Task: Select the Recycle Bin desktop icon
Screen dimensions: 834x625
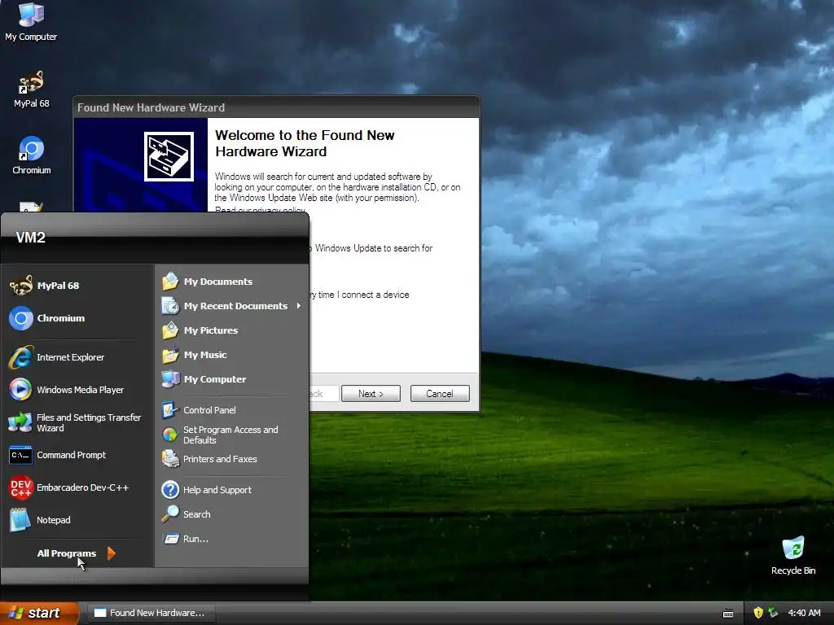Action: tap(793, 555)
